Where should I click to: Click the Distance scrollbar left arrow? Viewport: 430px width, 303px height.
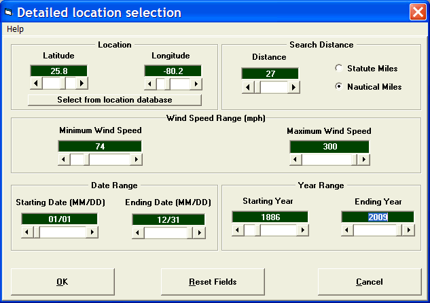[248, 87]
